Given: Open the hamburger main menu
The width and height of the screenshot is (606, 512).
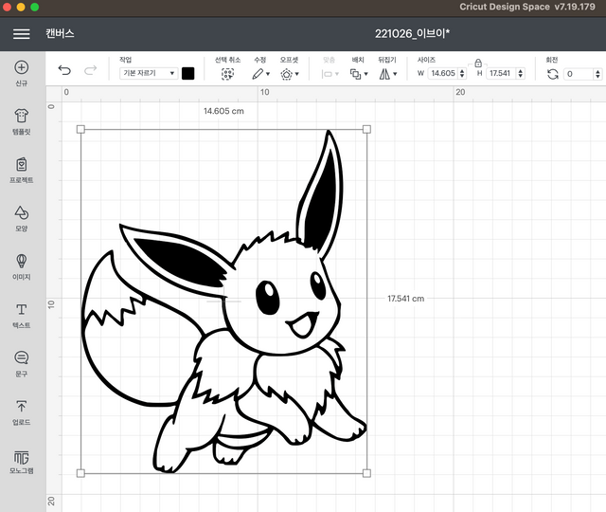Looking at the screenshot, I should coord(21,34).
